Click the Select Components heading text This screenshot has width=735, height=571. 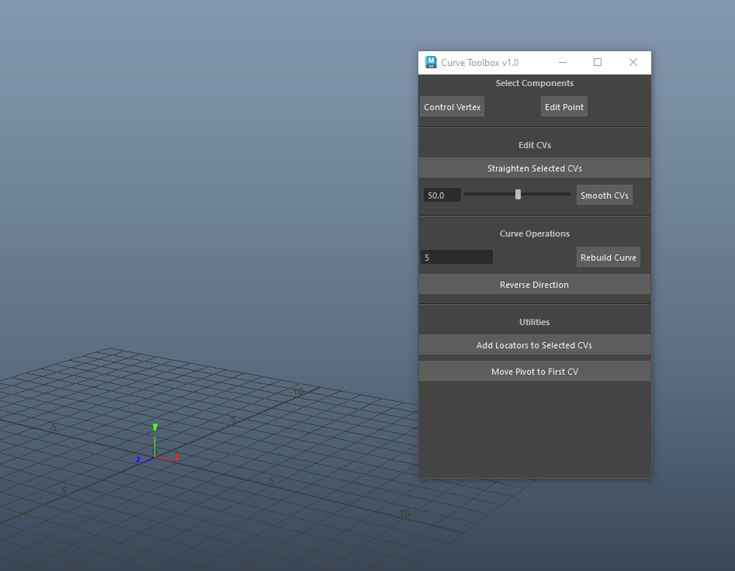(535, 83)
